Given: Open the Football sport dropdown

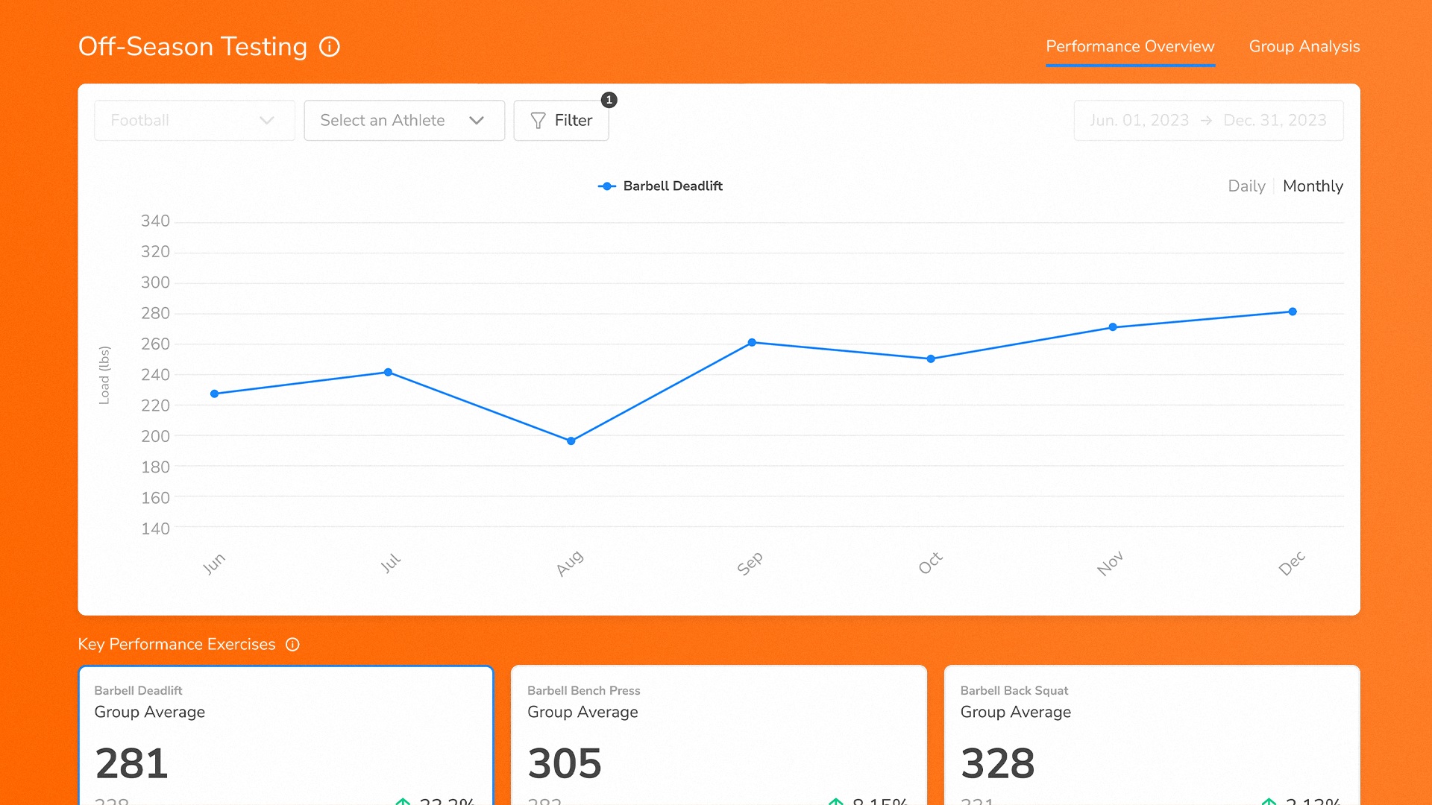Looking at the screenshot, I should pos(194,120).
